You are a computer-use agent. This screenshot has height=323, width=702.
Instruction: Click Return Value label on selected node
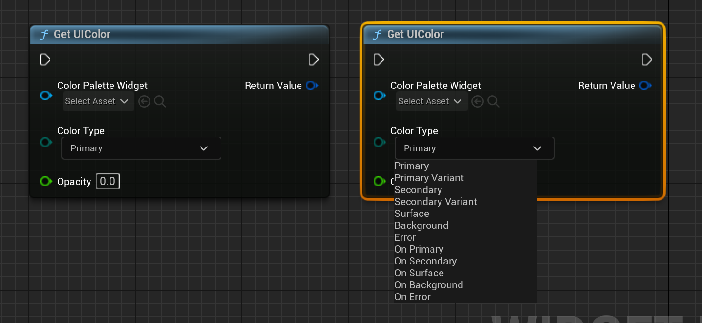tap(607, 86)
